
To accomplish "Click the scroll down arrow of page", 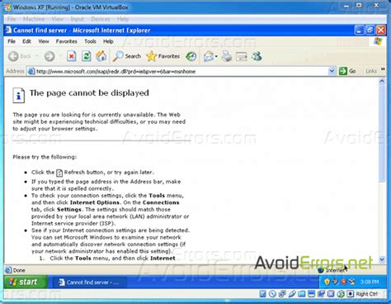I will point(382,259).
